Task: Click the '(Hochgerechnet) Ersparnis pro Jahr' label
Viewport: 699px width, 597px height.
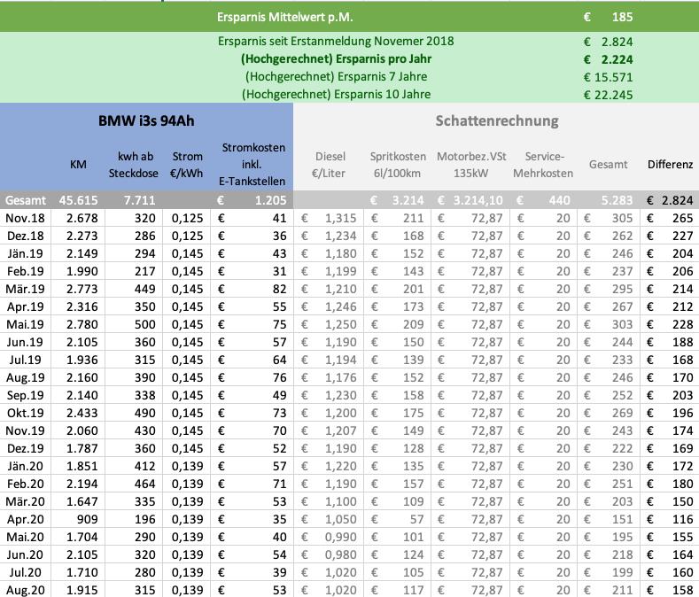Action: click(336, 58)
